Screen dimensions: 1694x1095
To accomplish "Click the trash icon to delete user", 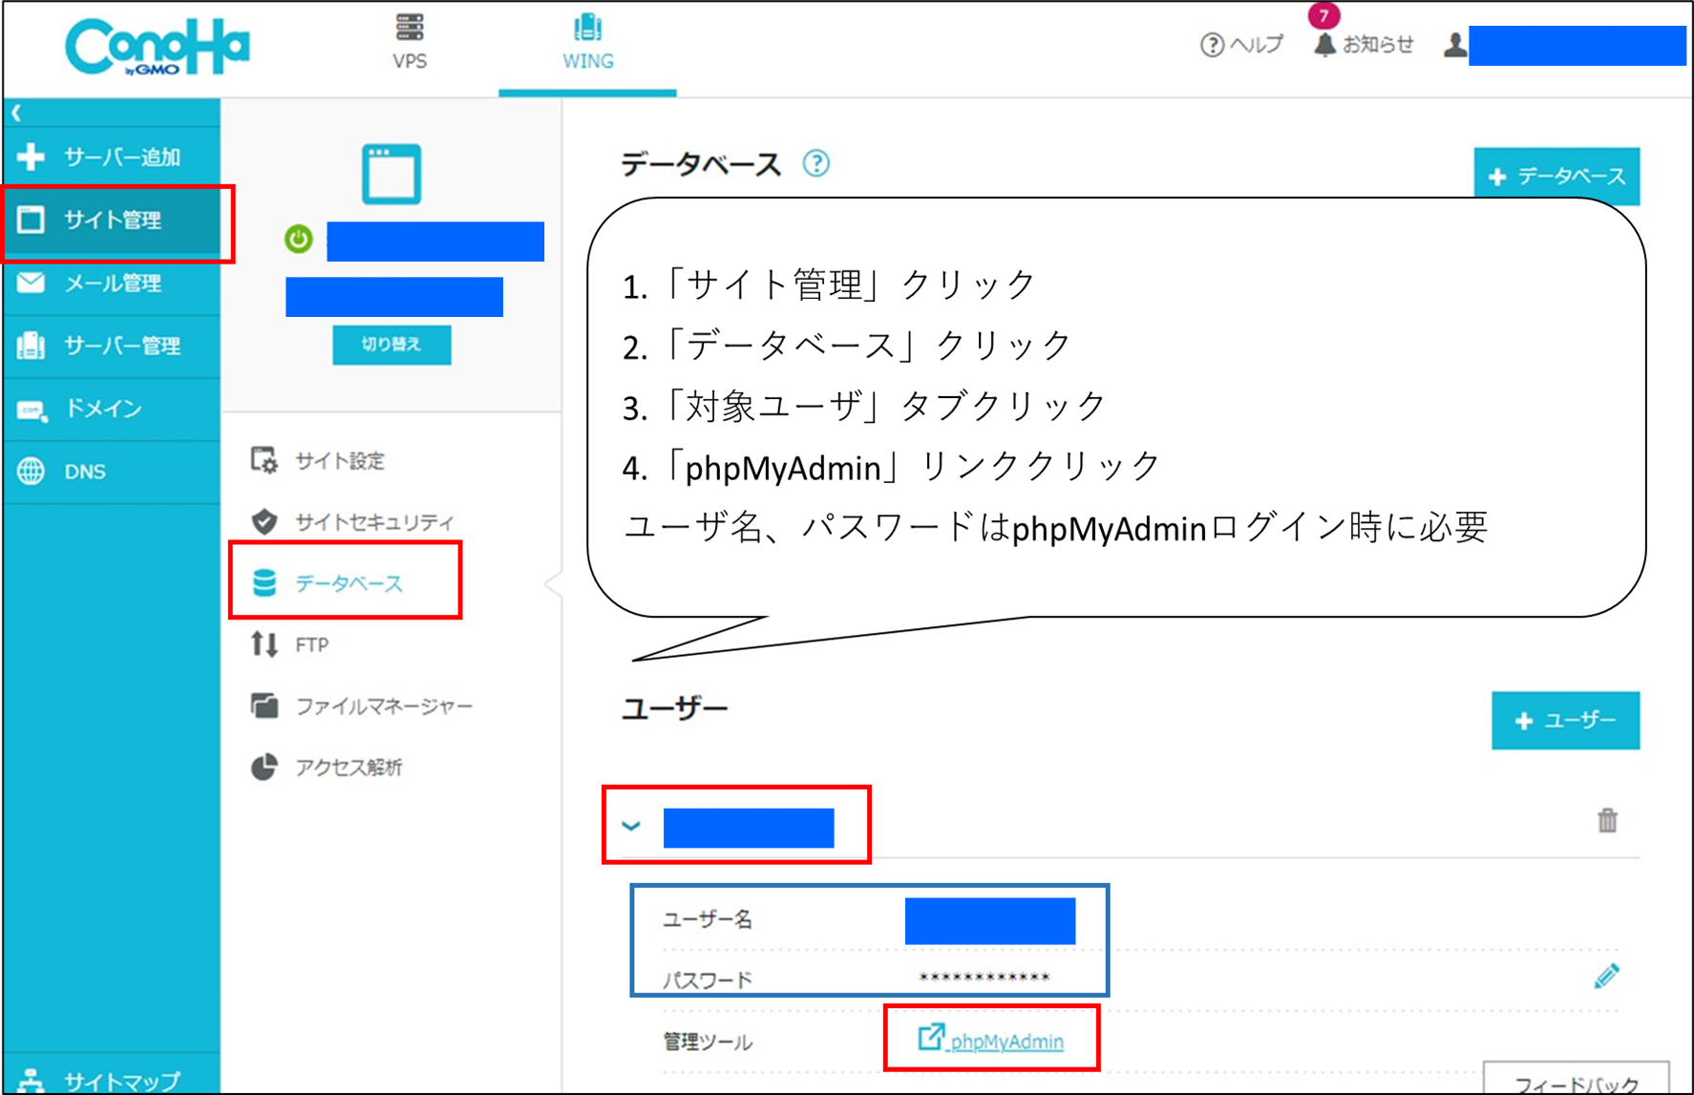I will tap(1607, 820).
